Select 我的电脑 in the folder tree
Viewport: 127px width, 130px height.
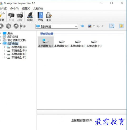[12, 43]
